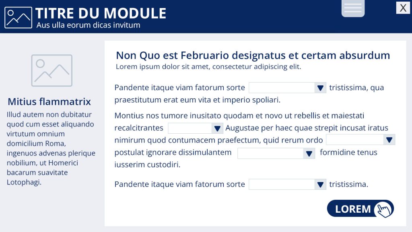Click heading "Non Quo est Februario designatus"
The image size is (412, 232).
tap(253, 55)
